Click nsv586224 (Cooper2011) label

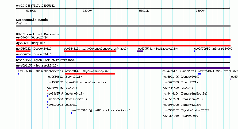pos(34,54)
